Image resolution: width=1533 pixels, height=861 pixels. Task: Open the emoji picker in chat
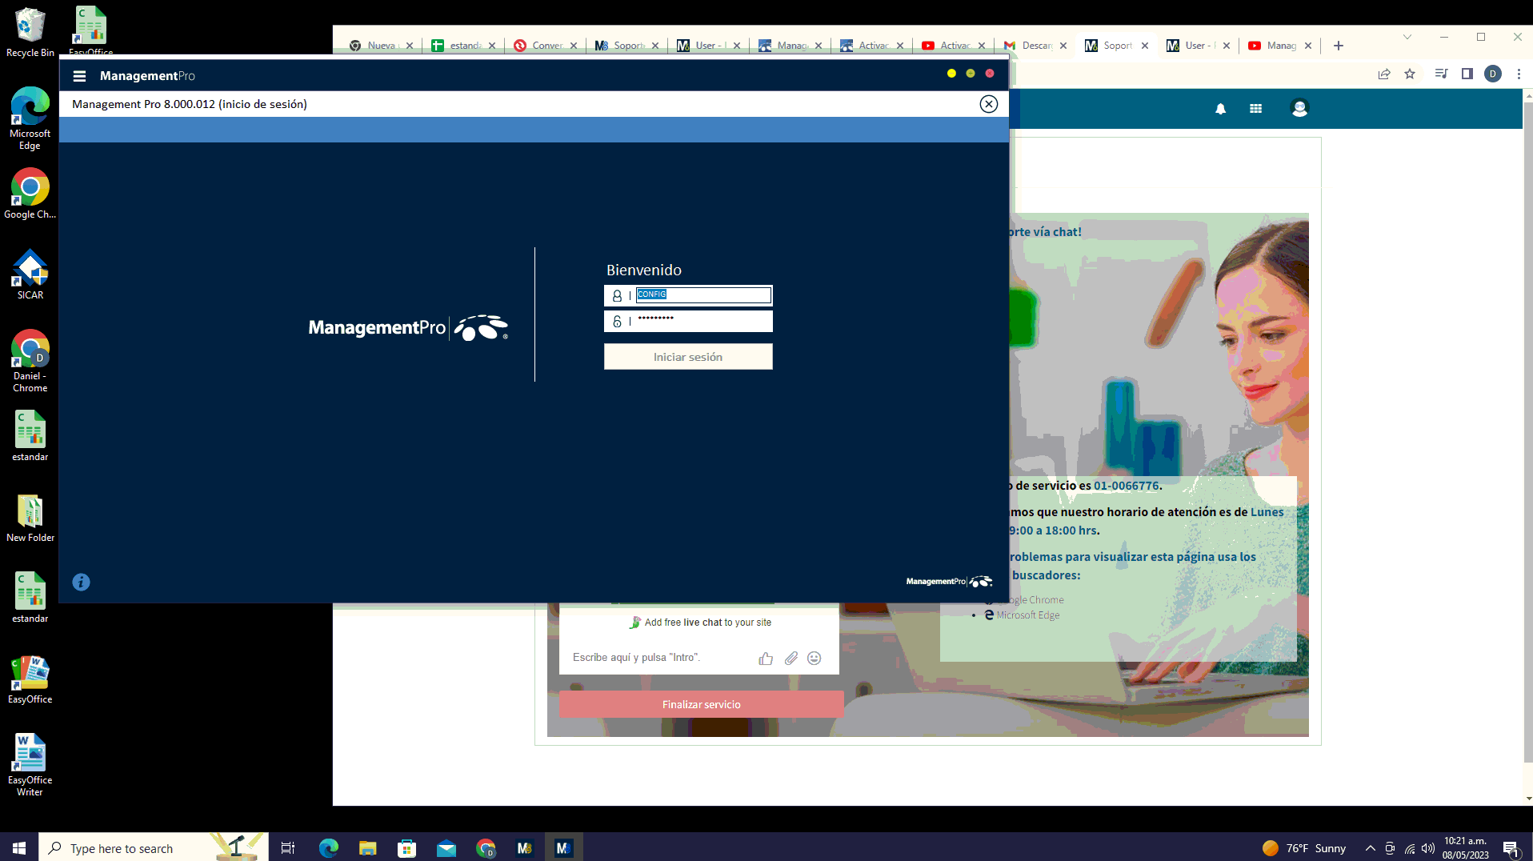point(814,658)
